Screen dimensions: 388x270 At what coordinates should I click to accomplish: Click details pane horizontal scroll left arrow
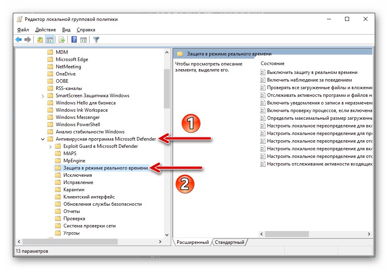[261, 234]
